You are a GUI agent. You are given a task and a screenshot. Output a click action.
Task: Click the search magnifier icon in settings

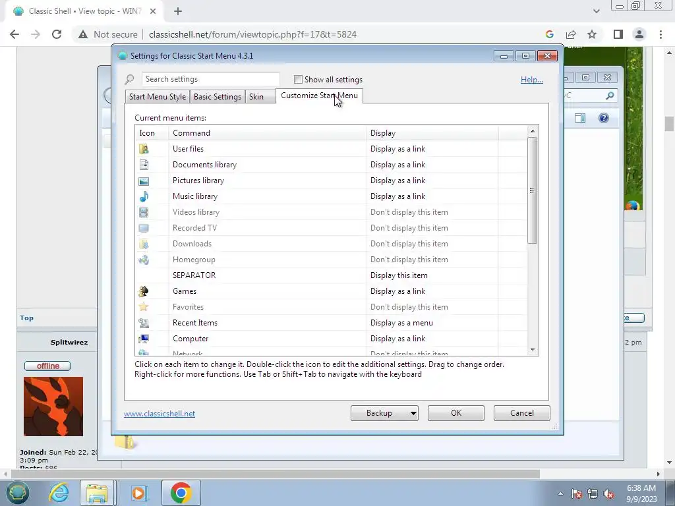(130, 80)
